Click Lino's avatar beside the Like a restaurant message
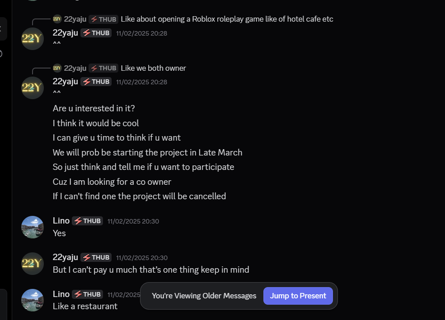Screen dimensions: 445x320 pyautogui.click(x=32, y=300)
